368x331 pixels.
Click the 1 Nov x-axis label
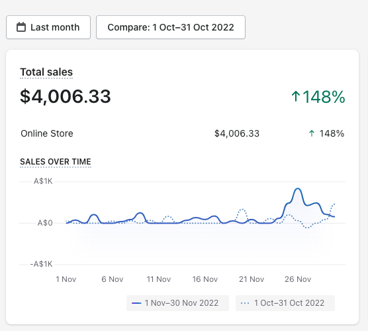[x=66, y=279]
